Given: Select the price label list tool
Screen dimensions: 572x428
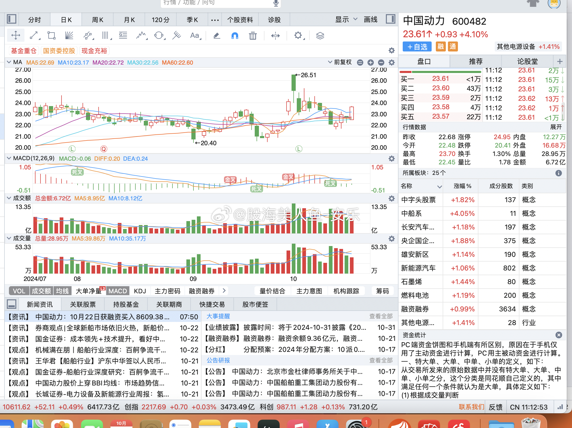Looking at the screenshot, I should (123, 35).
